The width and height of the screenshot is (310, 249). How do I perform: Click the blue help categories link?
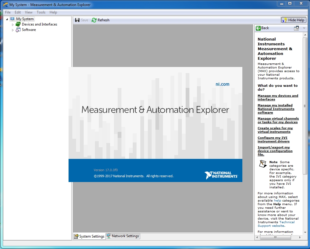278,200
